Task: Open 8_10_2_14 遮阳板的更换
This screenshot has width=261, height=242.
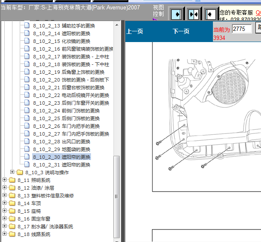Action: (61, 33)
